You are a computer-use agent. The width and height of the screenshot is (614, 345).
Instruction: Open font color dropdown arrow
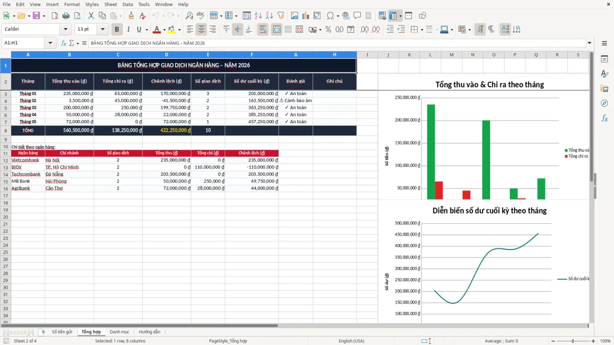(164, 30)
